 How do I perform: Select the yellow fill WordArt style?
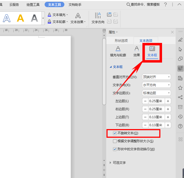click(20, 18)
